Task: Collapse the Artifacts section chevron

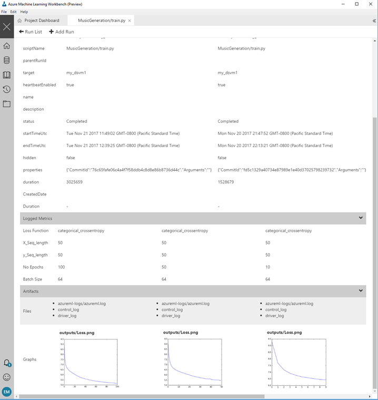Action: click(361, 290)
